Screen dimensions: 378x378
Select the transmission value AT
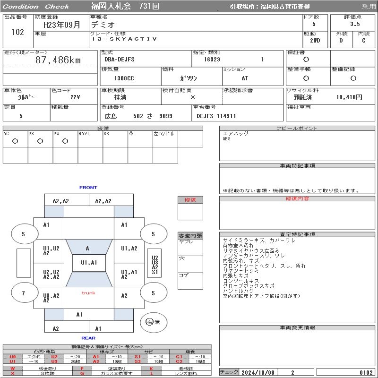click(245, 78)
